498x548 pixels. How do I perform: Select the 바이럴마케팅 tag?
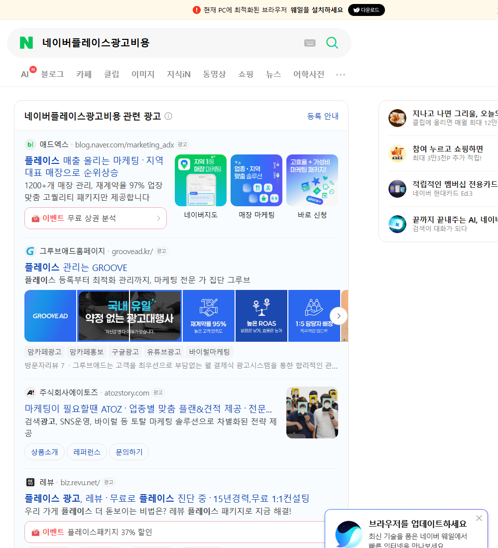point(209,352)
